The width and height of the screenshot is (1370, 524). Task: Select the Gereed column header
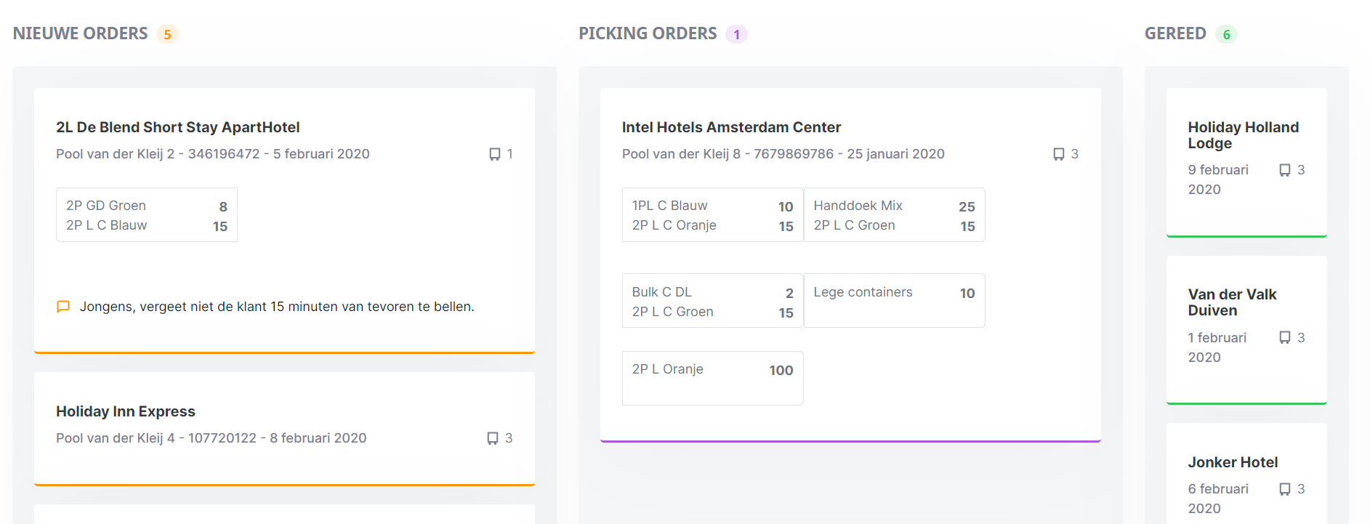point(1175,33)
